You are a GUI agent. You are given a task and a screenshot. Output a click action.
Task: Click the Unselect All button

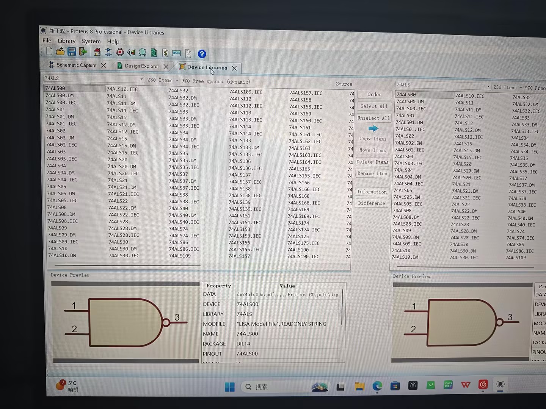click(x=373, y=118)
